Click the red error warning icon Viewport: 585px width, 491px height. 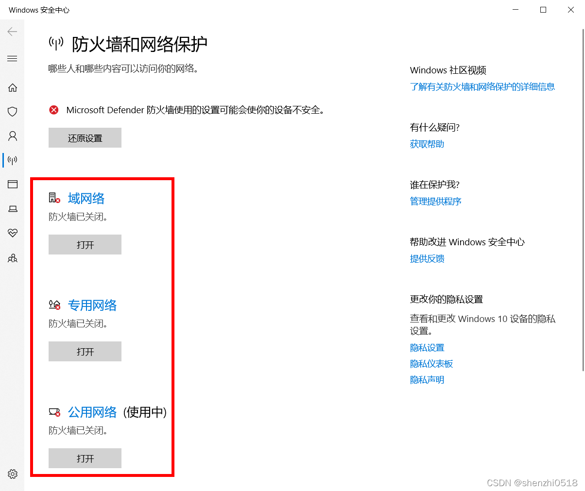tap(54, 110)
